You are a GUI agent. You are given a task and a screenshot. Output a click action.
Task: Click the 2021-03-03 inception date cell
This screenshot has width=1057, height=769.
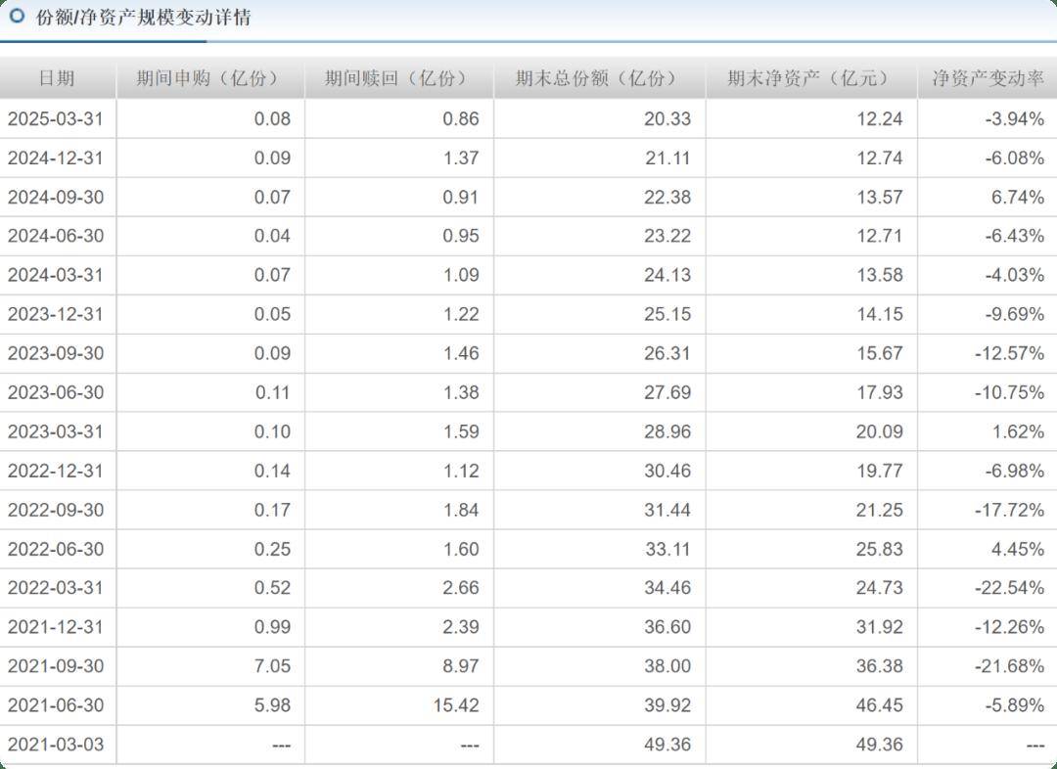[x=55, y=745]
